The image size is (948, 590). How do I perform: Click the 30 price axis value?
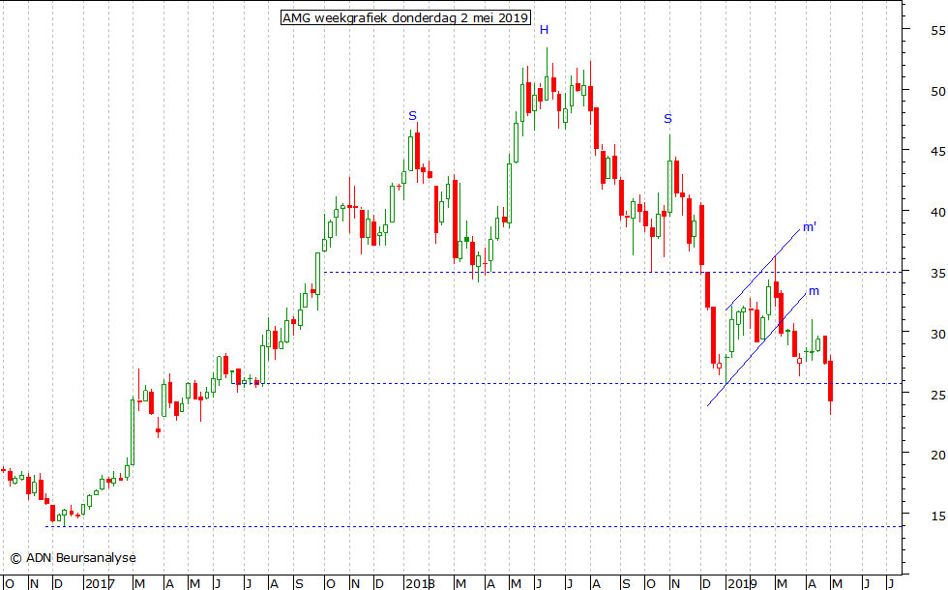pyautogui.click(x=937, y=334)
